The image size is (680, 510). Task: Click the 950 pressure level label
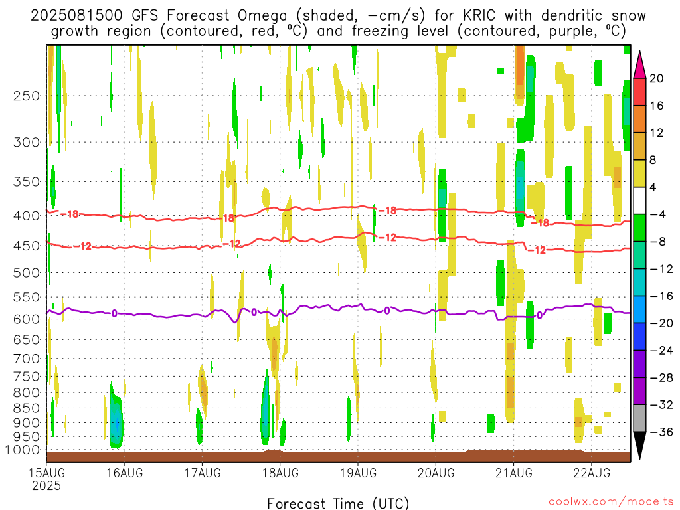[x=27, y=437]
